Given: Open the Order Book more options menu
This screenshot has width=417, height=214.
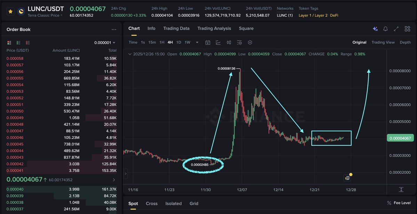Looking at the screenshot, I should click(x=114, y=30).
